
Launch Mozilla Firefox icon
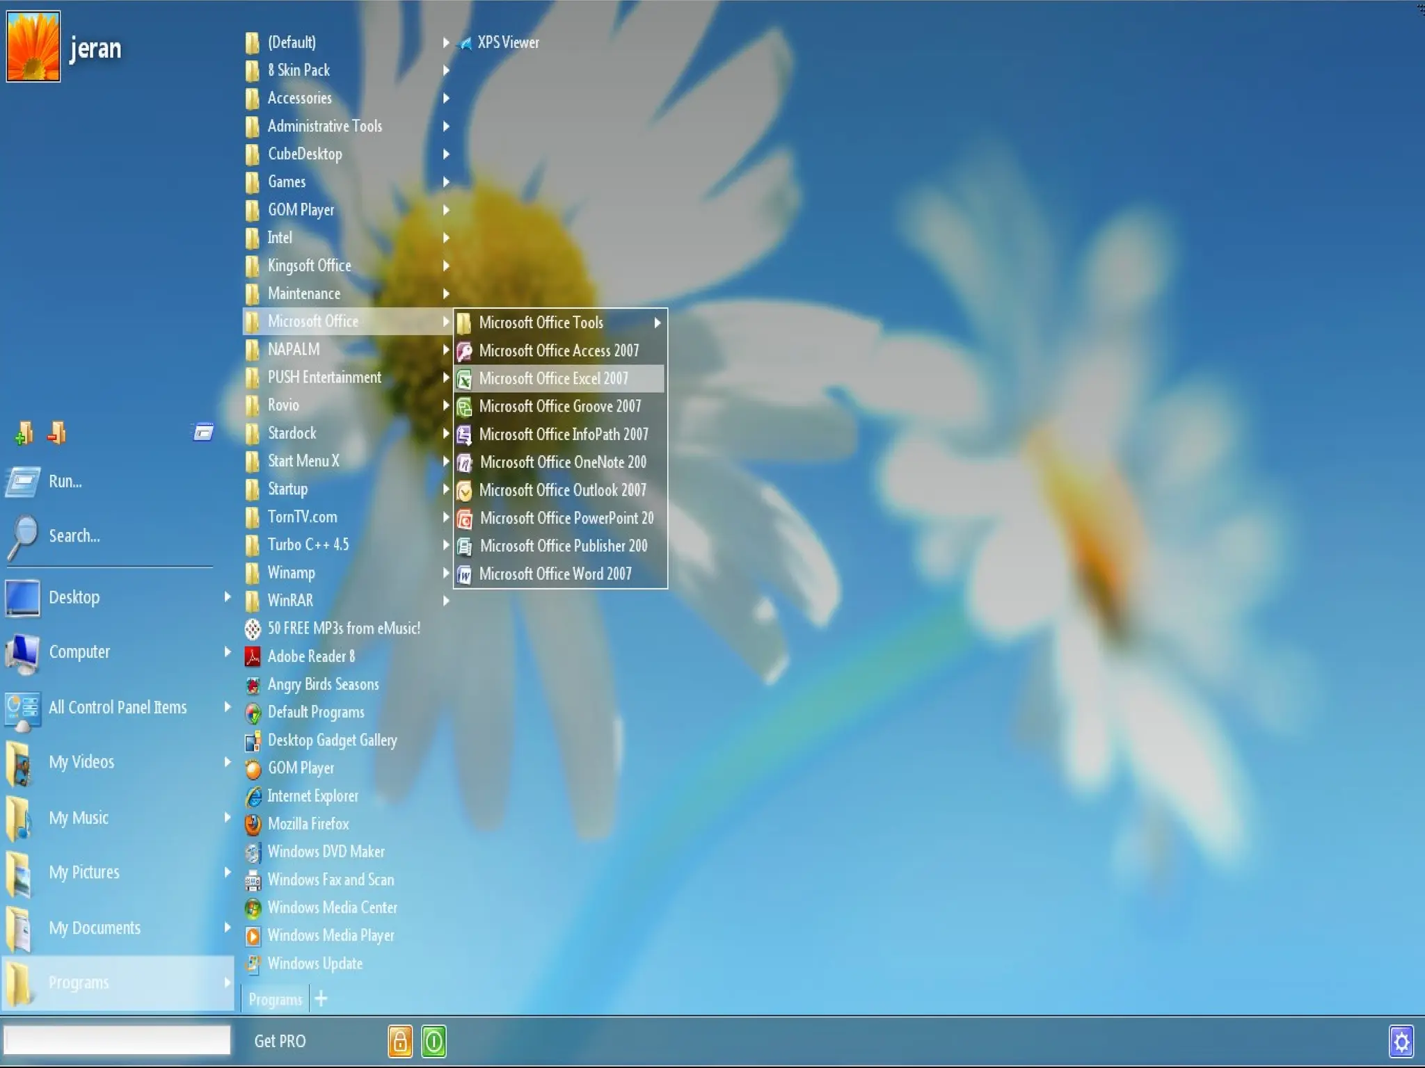point(253,824)
